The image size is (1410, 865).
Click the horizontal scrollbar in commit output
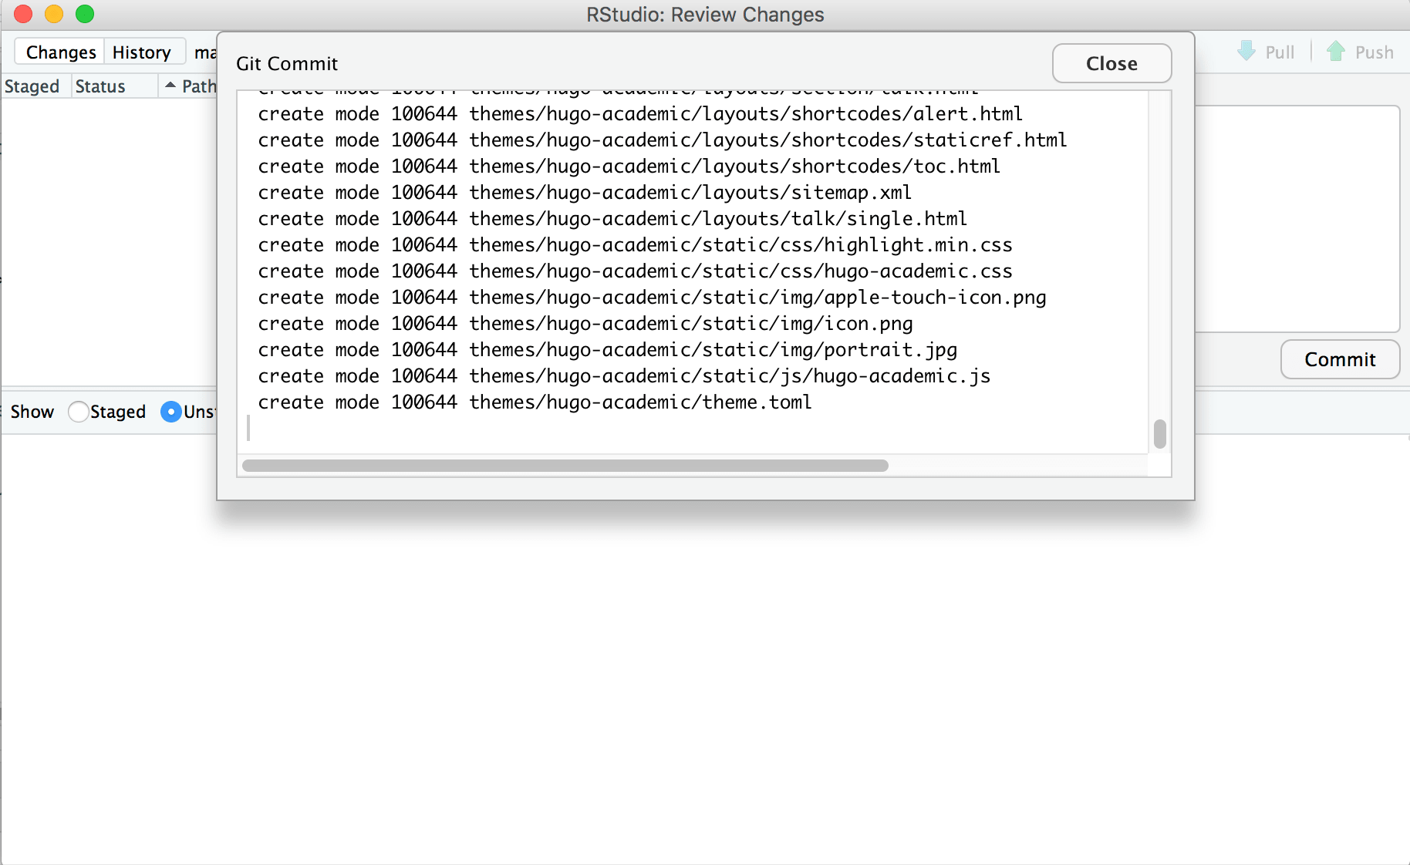coord(565,466)
